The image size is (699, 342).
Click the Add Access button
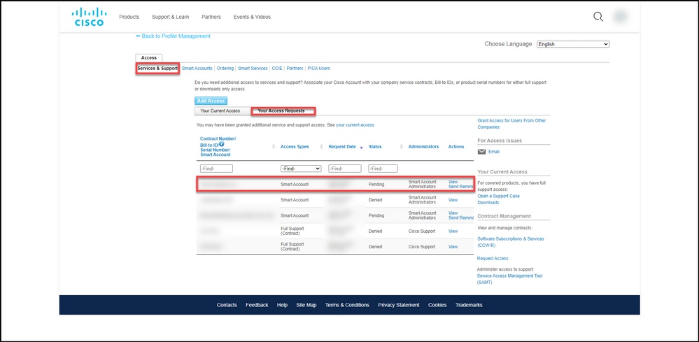[211, 101]
